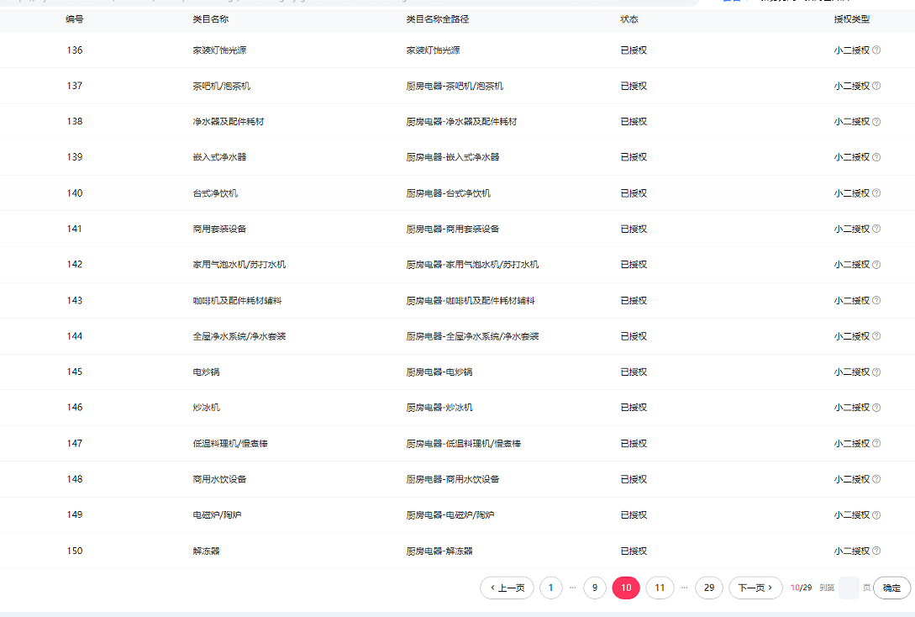This screenshot has height=617, width=915.
Task: Click question mark icon in row 140
Action: (x=876, y=193)
